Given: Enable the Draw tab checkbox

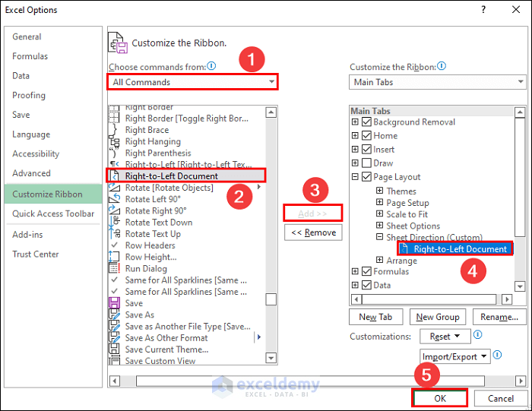Looking at the screenshot, I should tap(366, 163).
